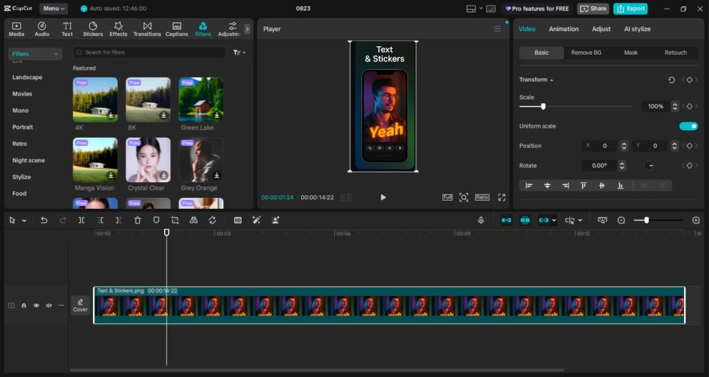Start voiceover recording with microphone icon
The height and width of the screenshot is (377, 709).
pos(481,220)
